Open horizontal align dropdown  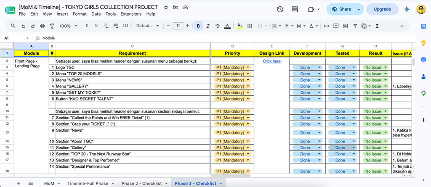(276, 26)
